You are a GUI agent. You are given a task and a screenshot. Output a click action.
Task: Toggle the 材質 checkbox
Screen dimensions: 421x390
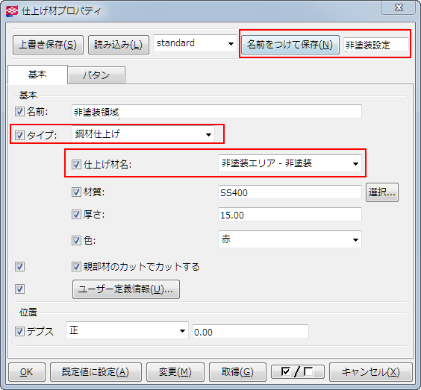coord(76,192)
